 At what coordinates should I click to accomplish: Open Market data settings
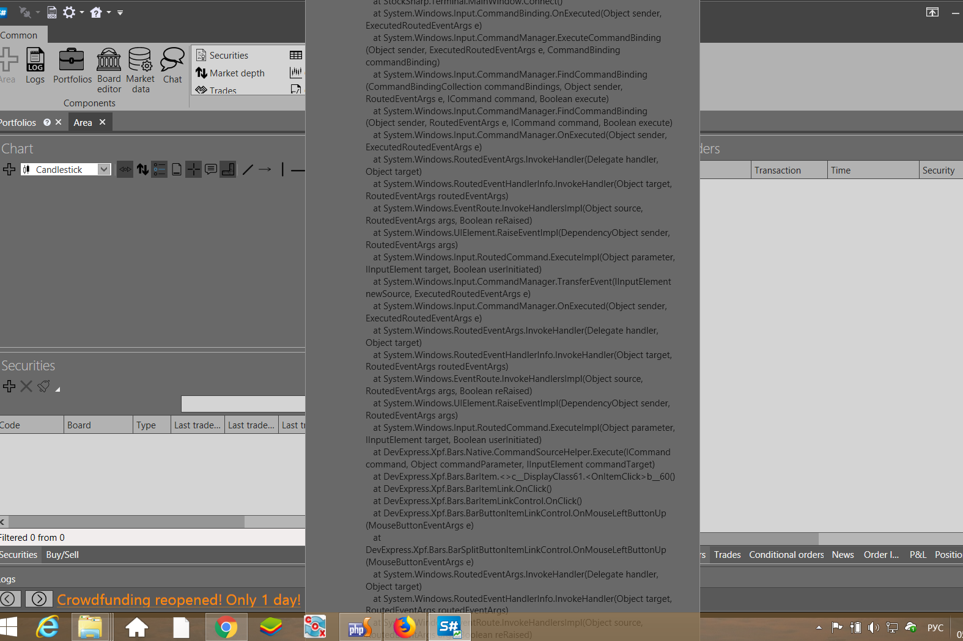tap(140, 70)
